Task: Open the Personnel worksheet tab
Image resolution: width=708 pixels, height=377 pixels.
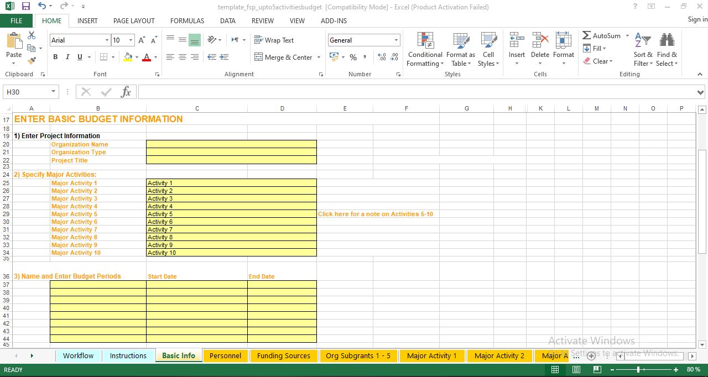Action: [226, 355]
